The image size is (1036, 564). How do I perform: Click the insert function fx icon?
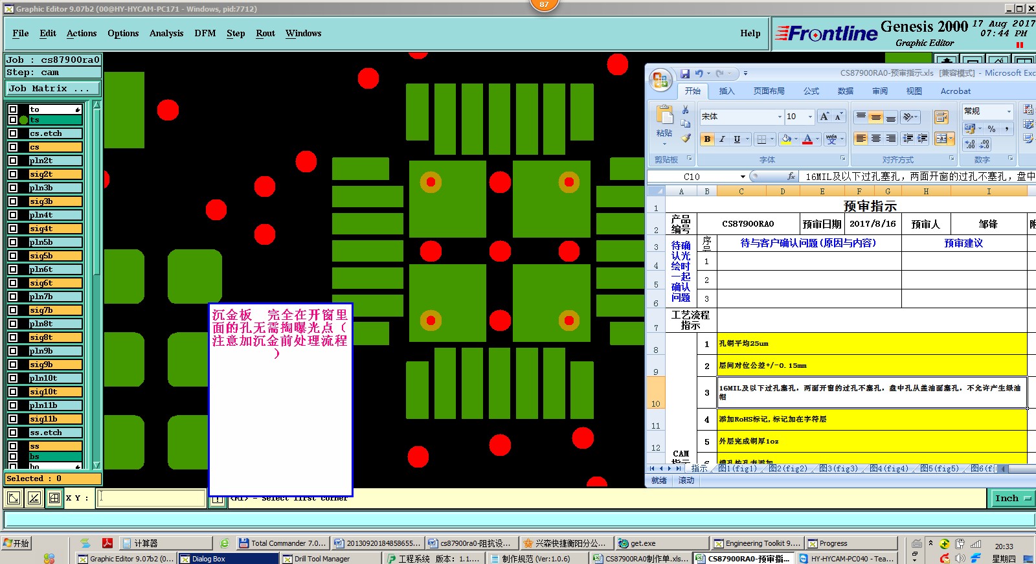point(791,176)
